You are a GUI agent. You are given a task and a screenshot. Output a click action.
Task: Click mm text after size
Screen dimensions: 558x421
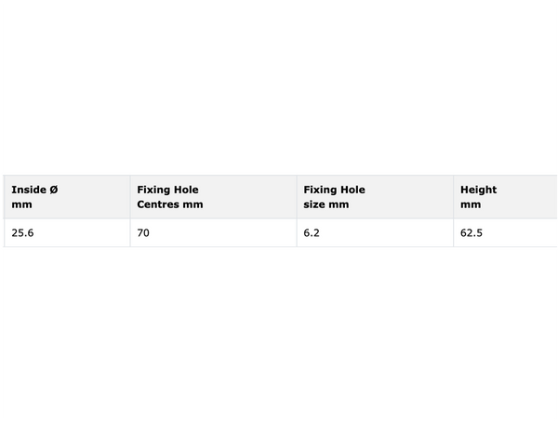(x=339, y=204)
